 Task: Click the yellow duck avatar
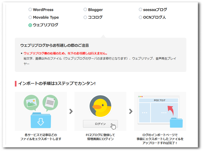(x=100, y=106)
